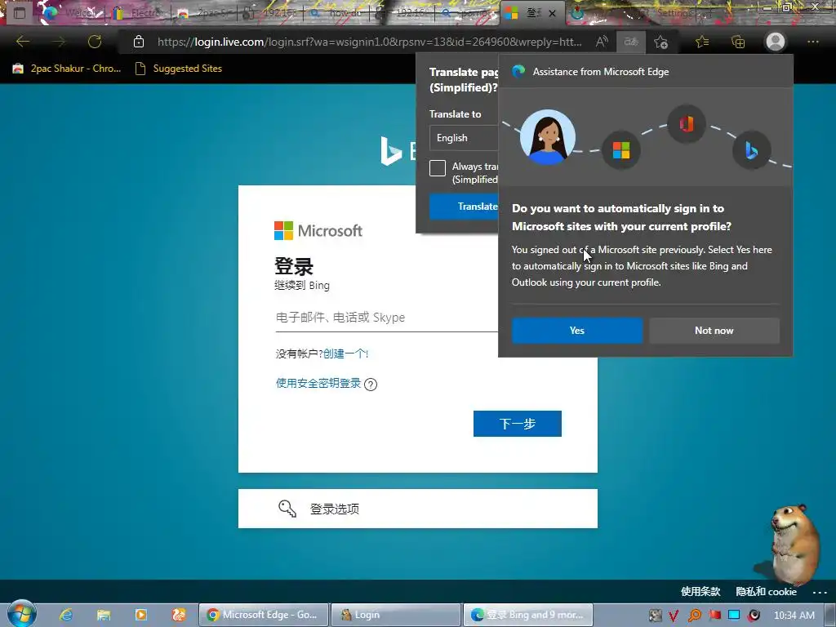
Task: Click the blue monitor tray icon
Action: click(734, 615)
